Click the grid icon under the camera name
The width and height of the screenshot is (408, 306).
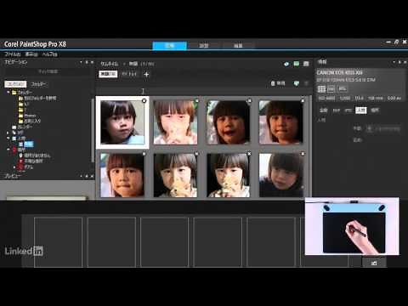tap(321, 89)
